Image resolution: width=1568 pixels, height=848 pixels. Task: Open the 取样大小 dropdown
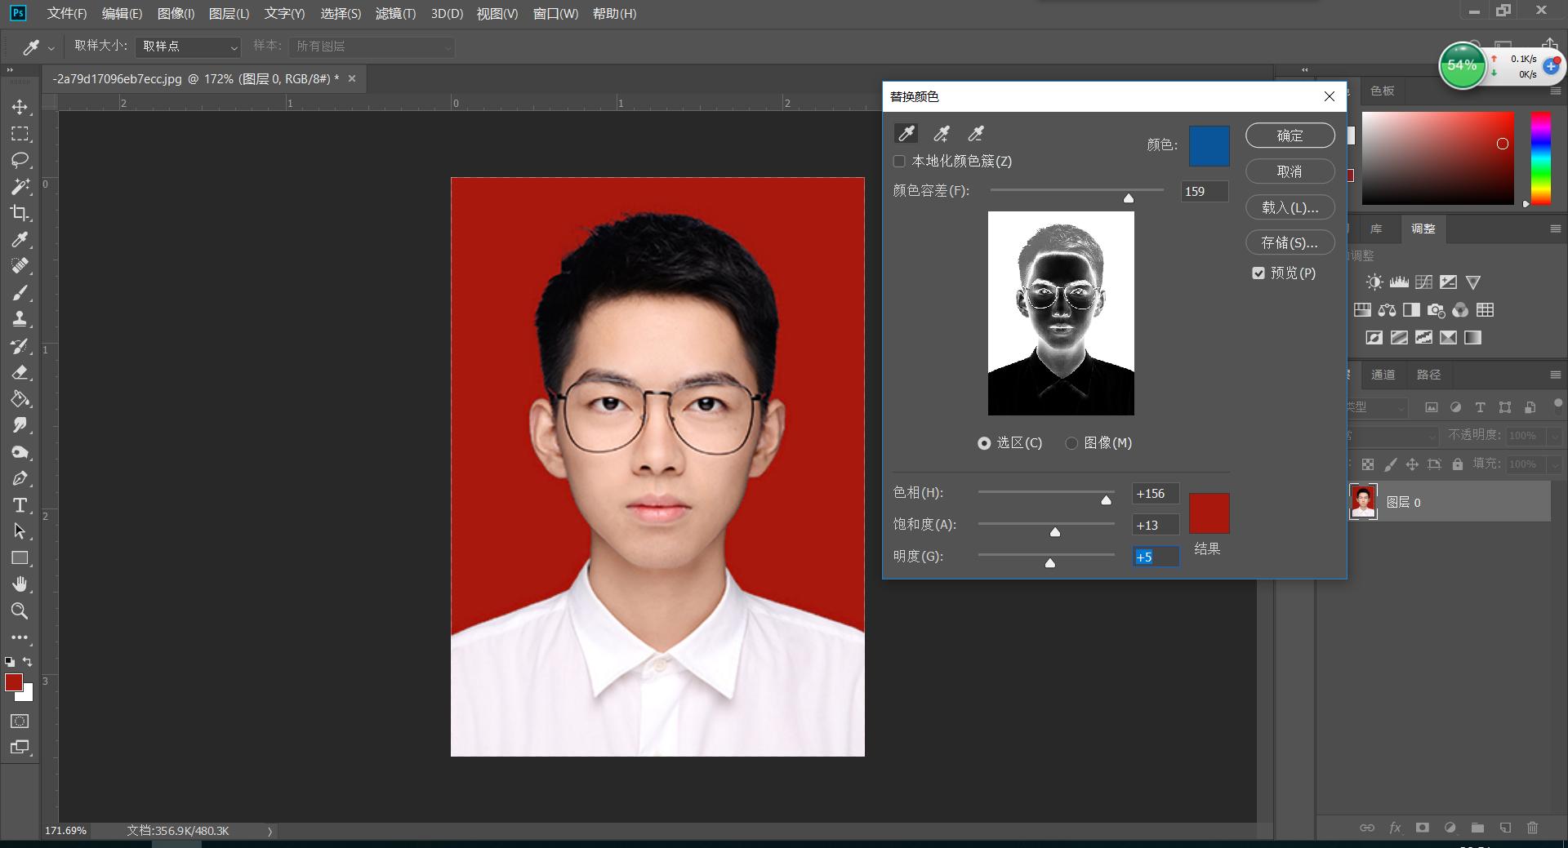pos(186,46)
